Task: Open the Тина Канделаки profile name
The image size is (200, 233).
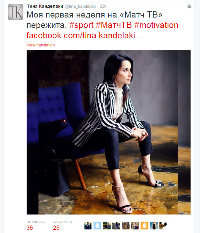Action: pos(45,6)
